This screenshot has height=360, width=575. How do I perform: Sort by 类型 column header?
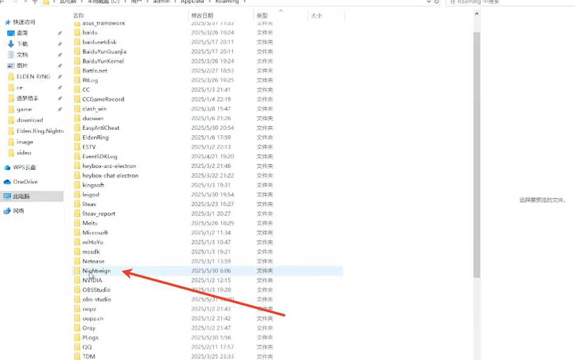262,14
